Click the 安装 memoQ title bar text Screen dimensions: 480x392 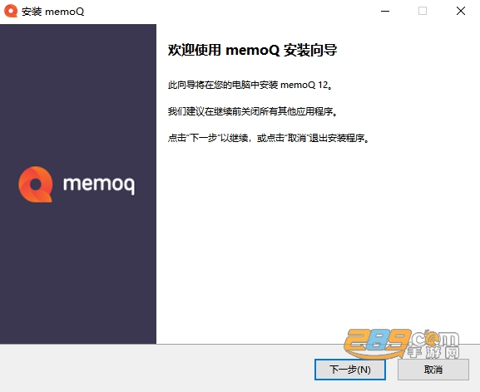52,12
